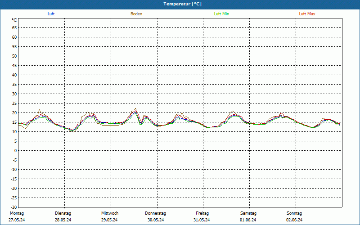Screen dimensions: 360x225
Task: Click the date 27.05.24
Action: tap(17, 220)
